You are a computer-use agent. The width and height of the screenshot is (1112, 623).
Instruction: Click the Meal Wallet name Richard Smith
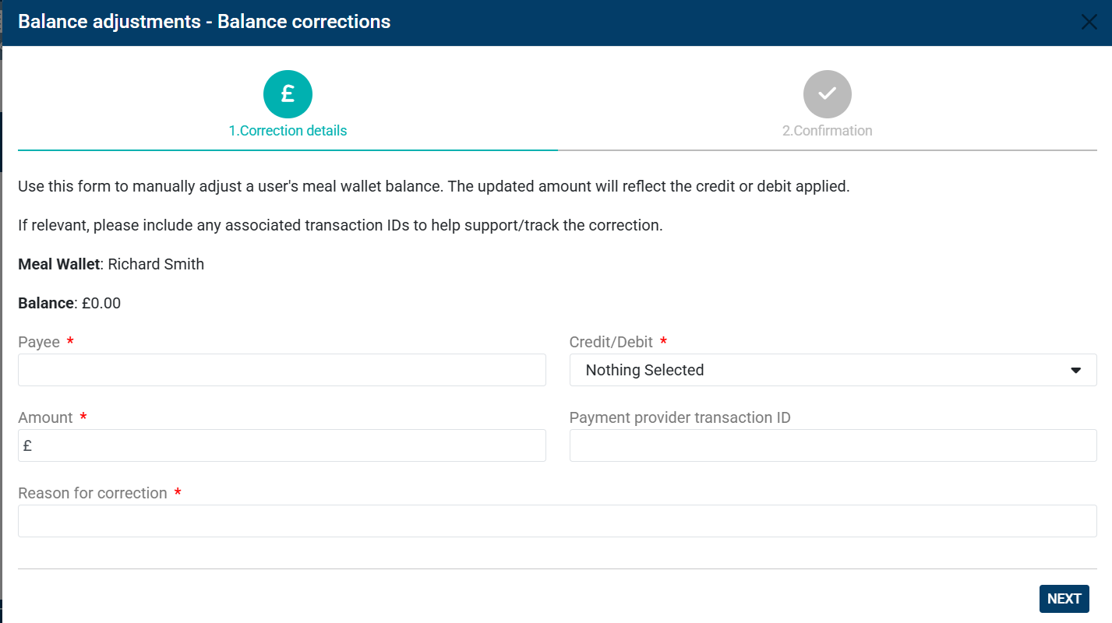(x=156, y=264)
